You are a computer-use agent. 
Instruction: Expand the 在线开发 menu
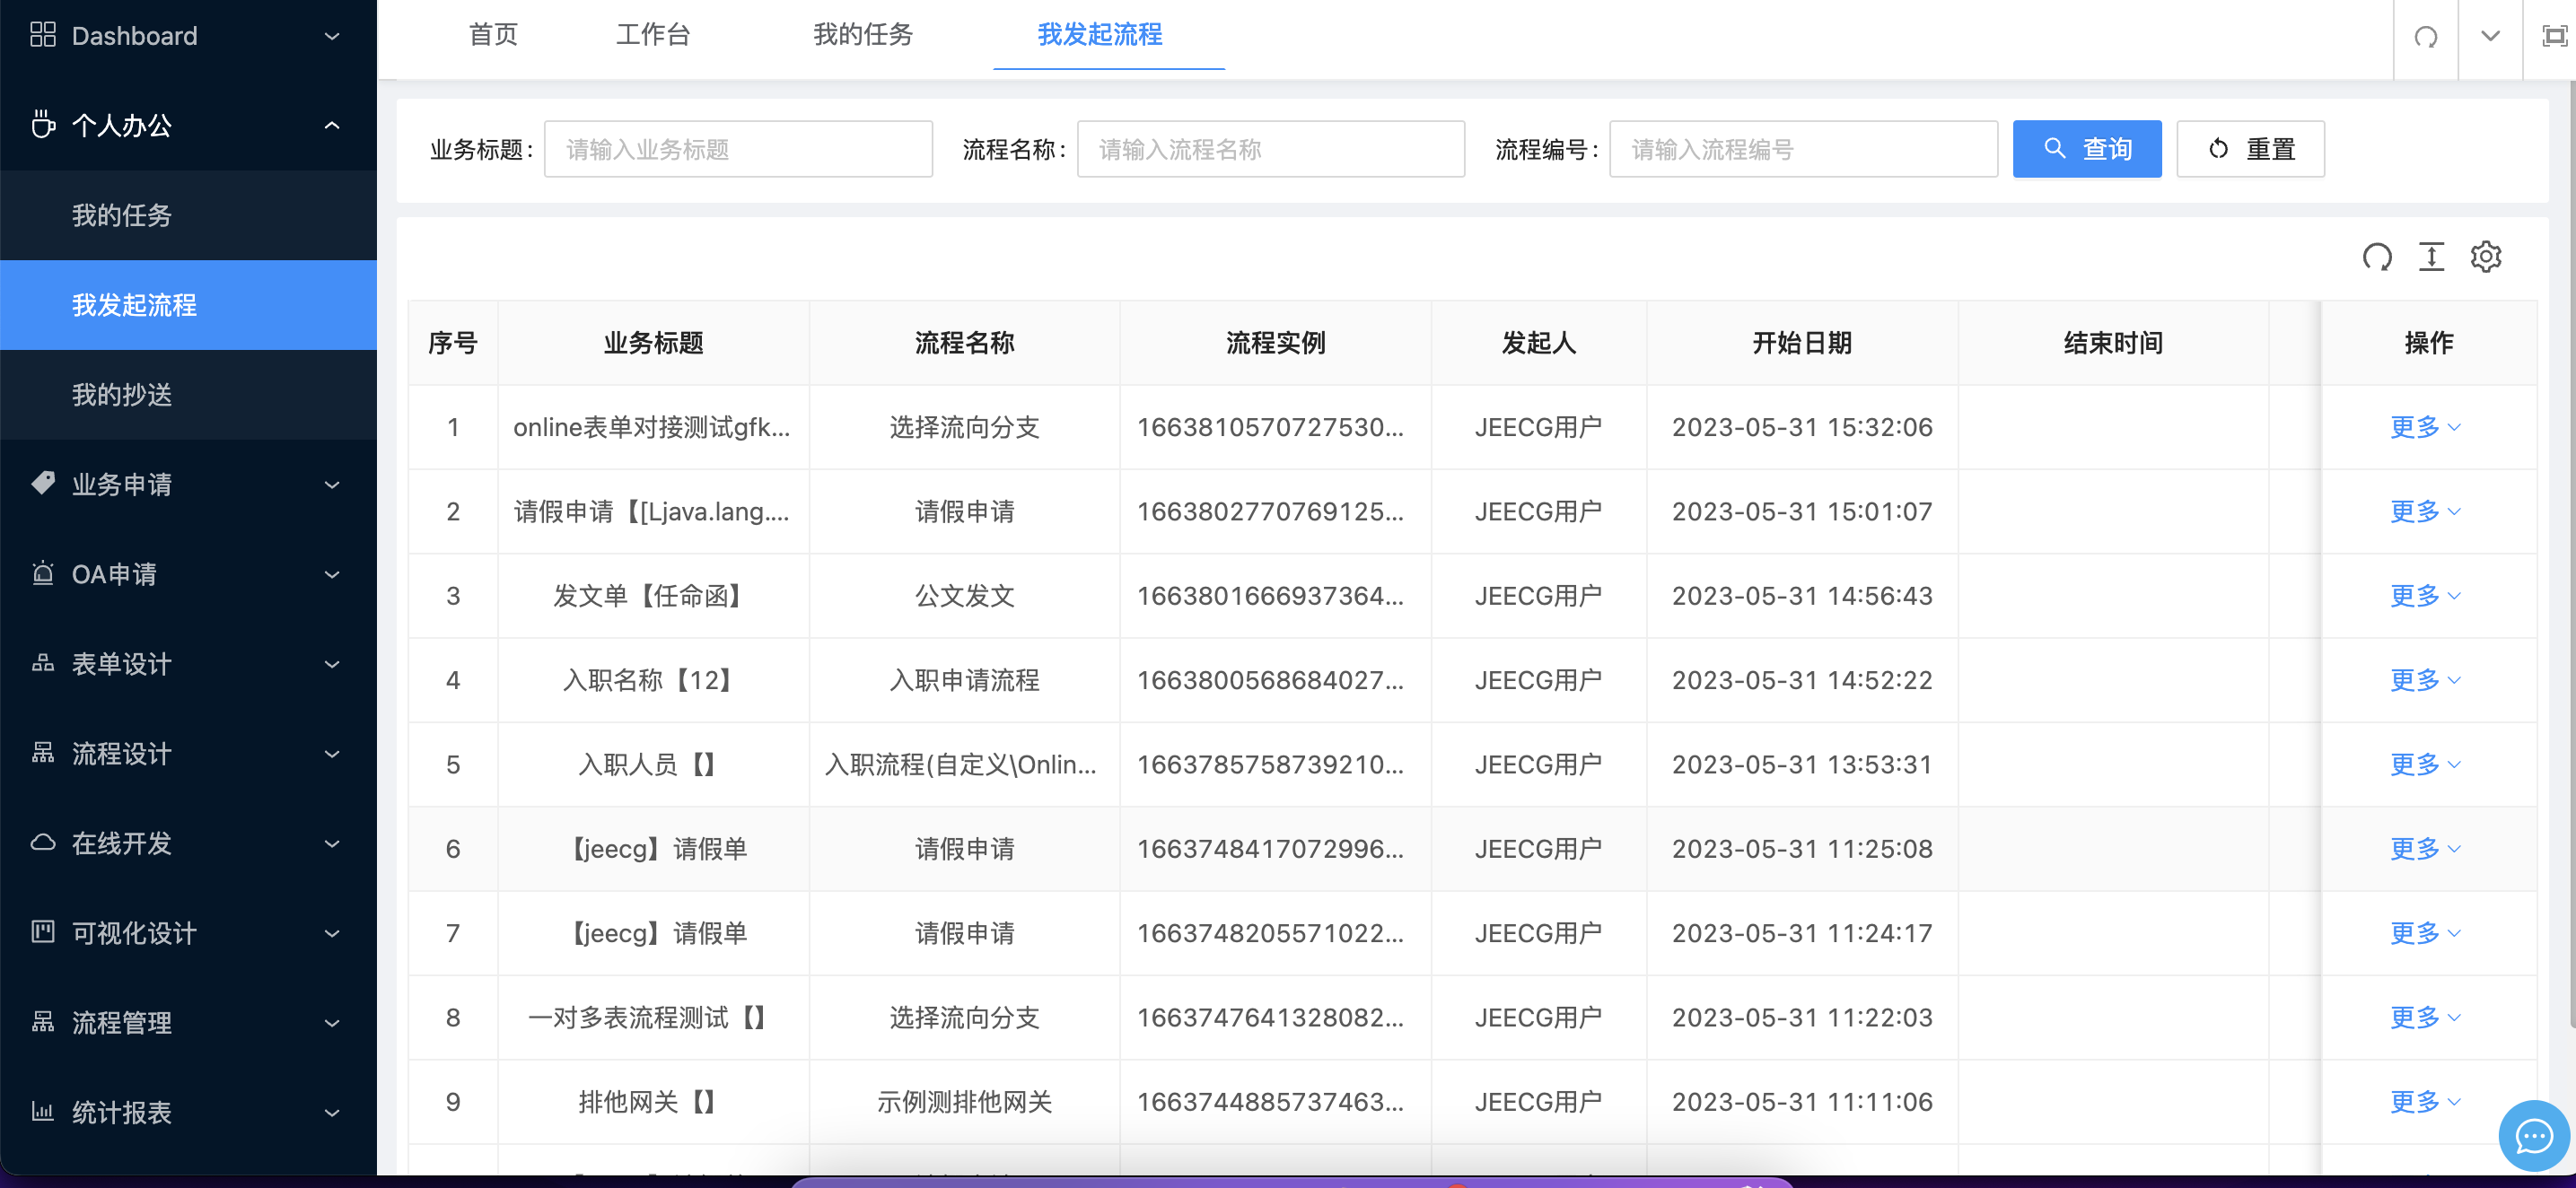[x=332, y=843]
